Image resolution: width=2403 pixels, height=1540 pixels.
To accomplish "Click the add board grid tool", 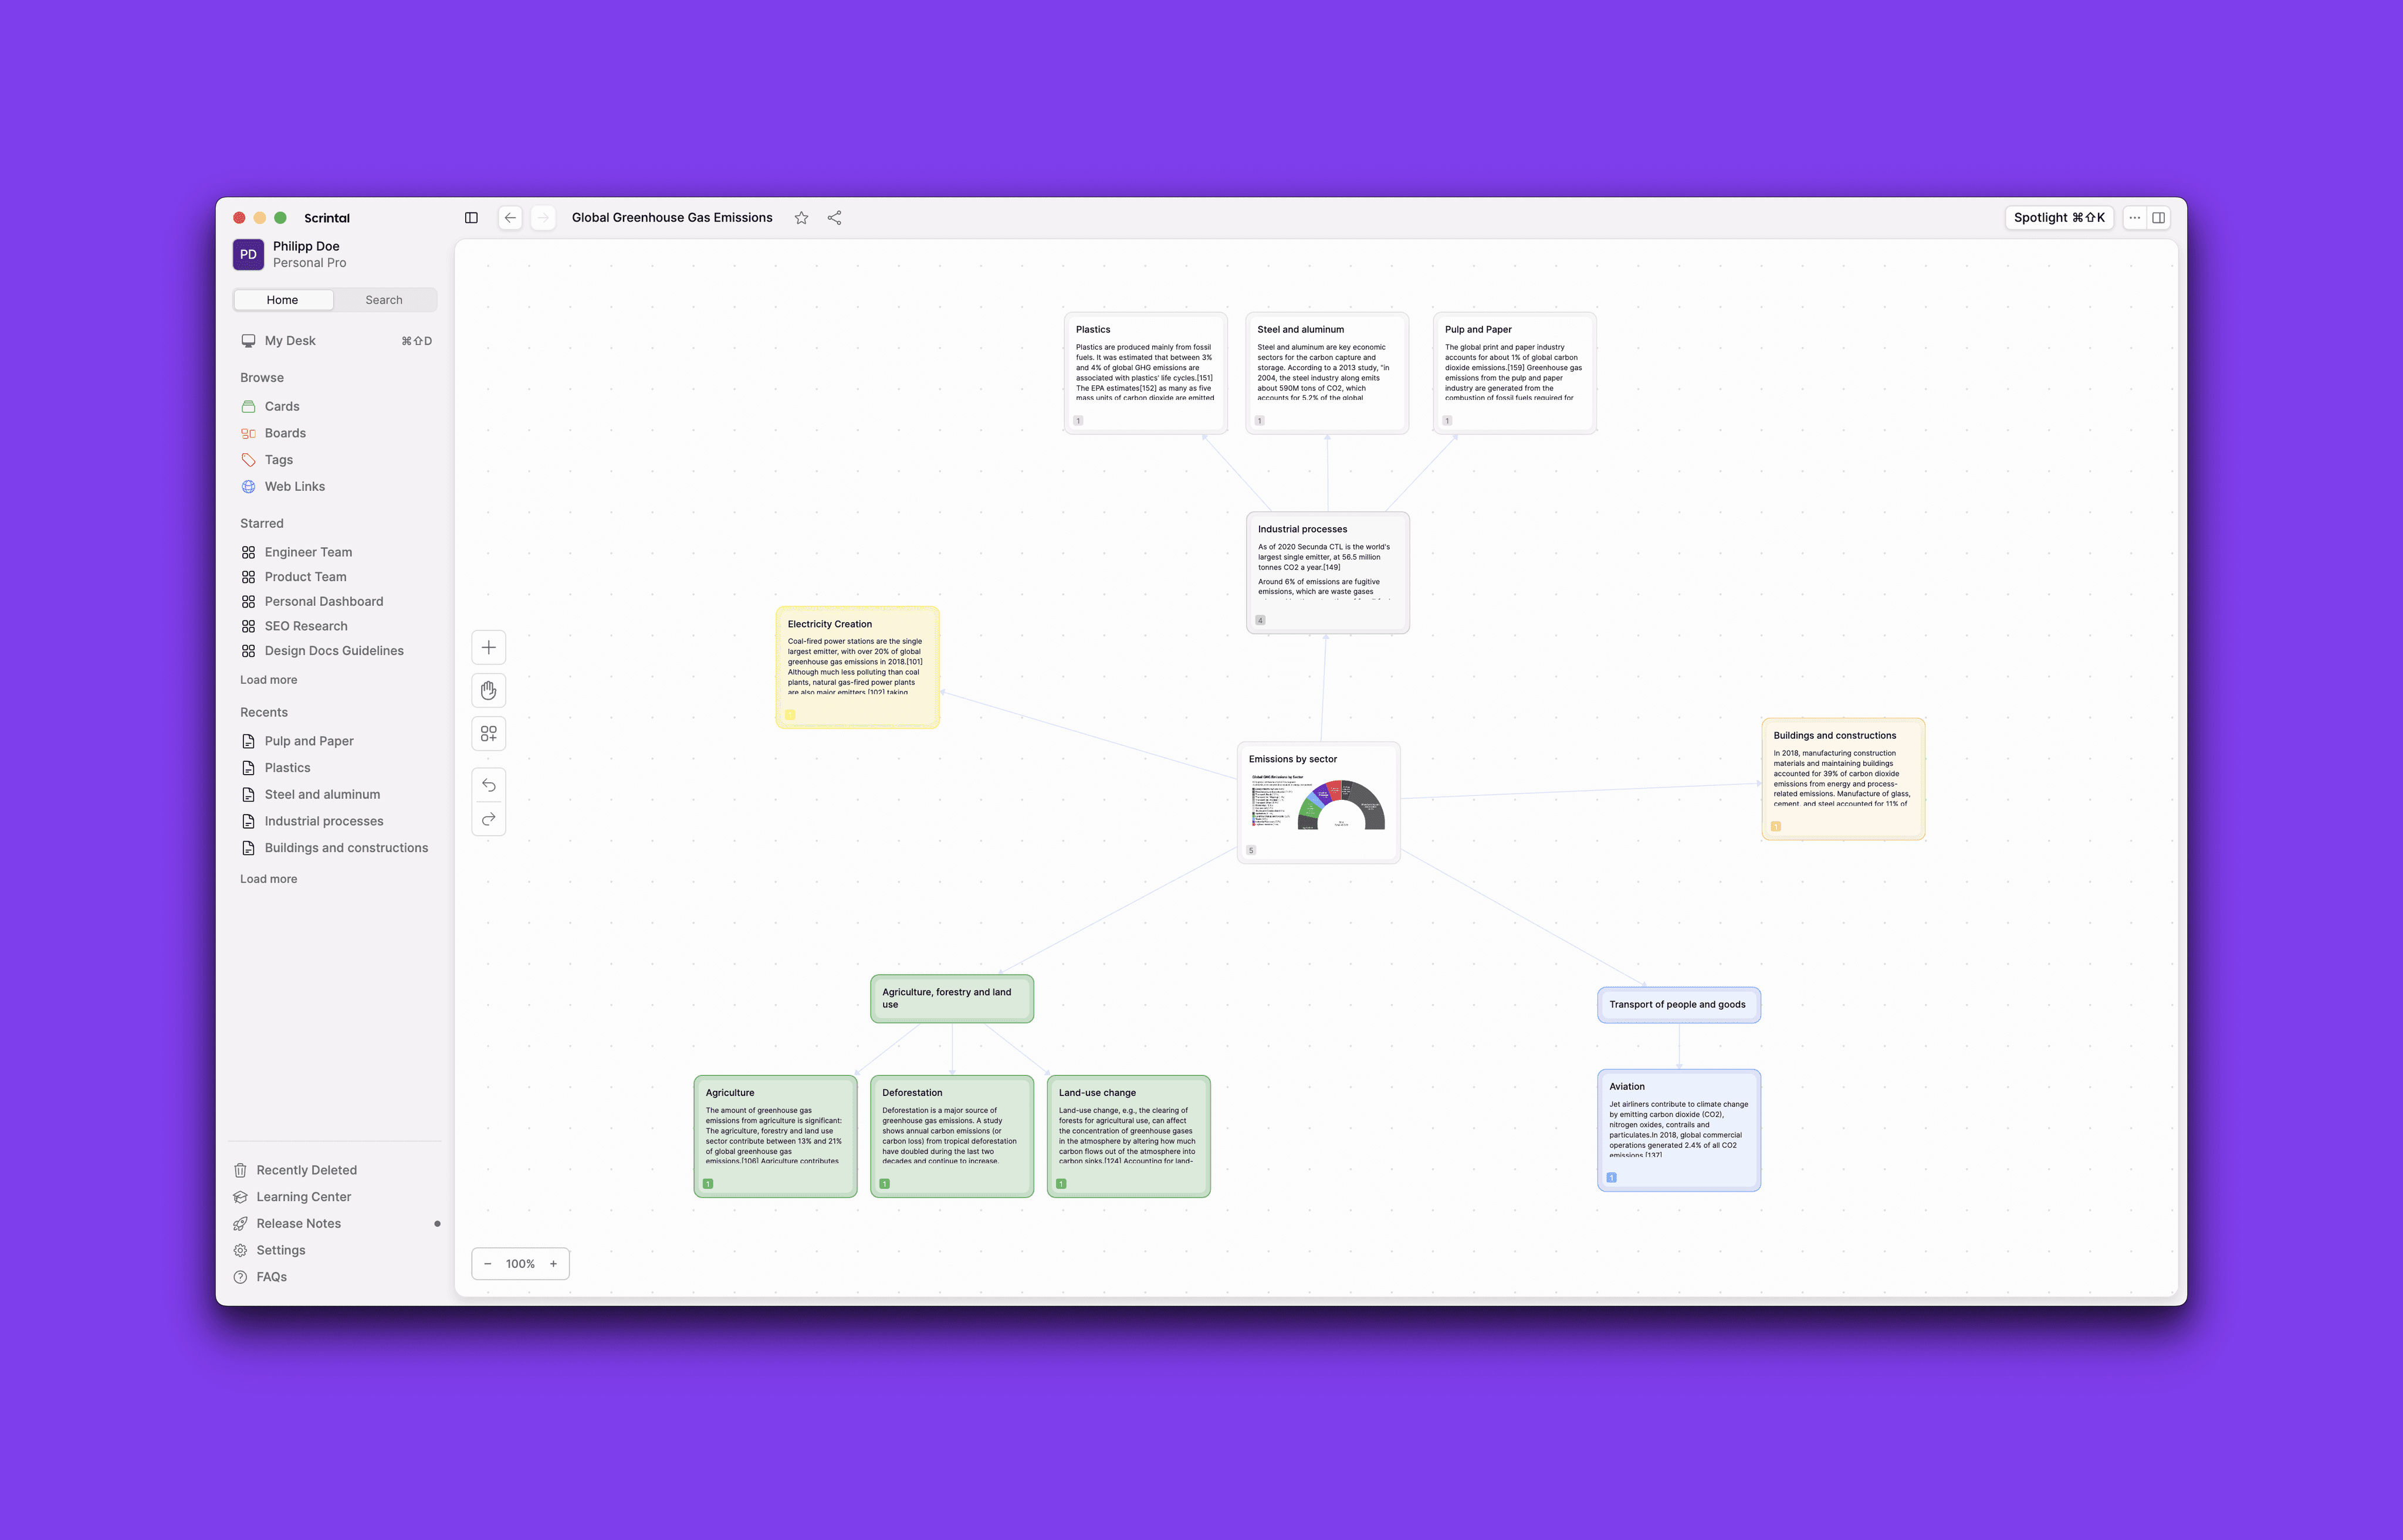I will click(x=488, y=734).
